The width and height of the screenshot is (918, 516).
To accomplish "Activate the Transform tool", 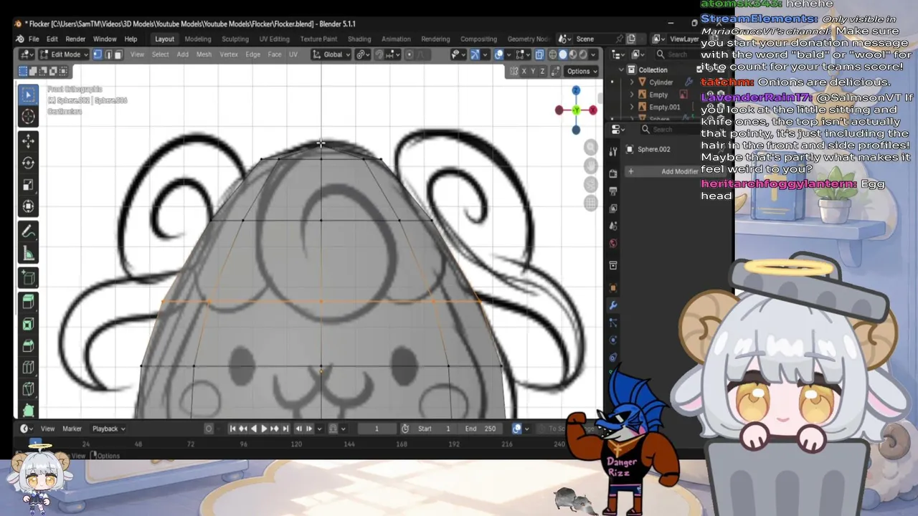I will click(x=28, y=207).
